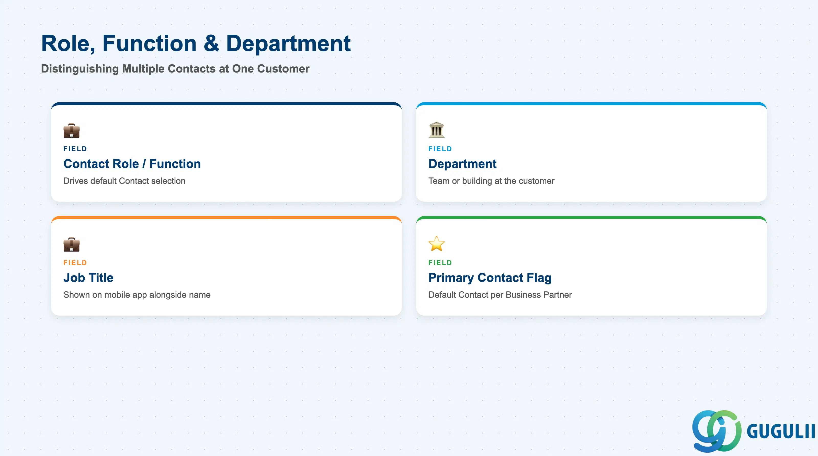The image size is (818, 456).
Task: Click the green FIELD label above Primary Contact Flag
Action: pos(440,262)
